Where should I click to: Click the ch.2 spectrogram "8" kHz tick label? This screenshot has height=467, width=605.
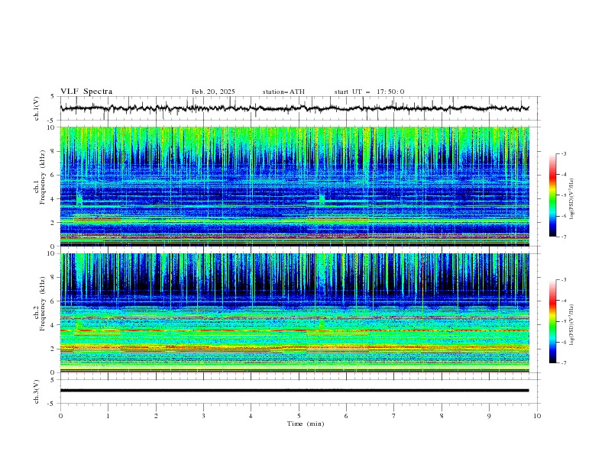(x=53, y=278)
